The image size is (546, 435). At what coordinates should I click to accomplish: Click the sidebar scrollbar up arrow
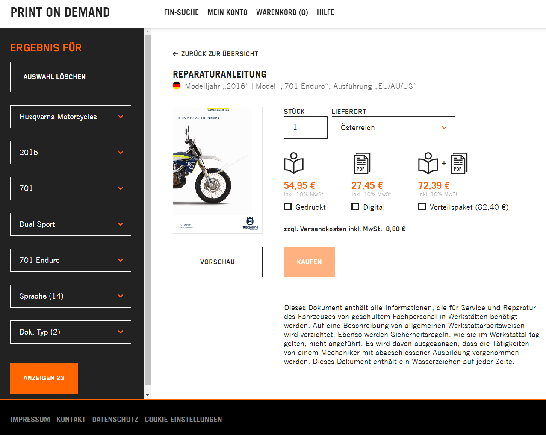click(x=148, y=31)
